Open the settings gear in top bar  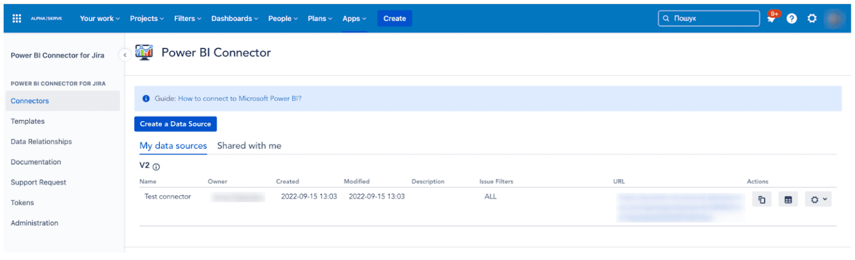click(x=812, y=19)
